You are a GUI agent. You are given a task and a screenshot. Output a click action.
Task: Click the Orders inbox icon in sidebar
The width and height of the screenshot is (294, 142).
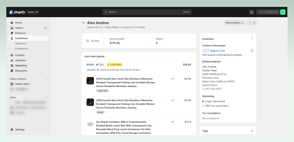(12, 28)
